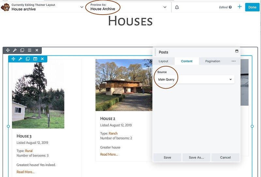
Task: Open the row actions menu in gray toolbar
Action: click(x=29, y=50)
